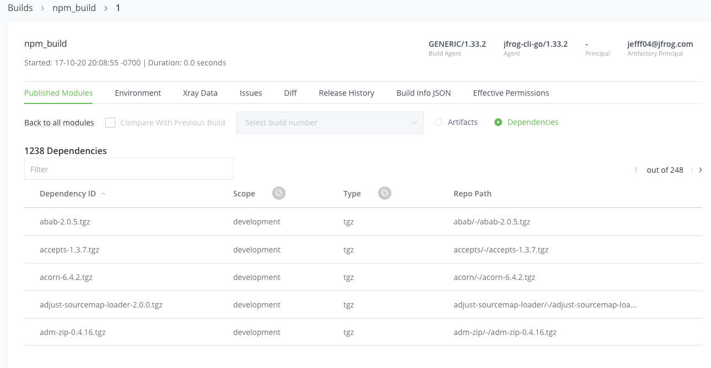Click the Type column filter icon

[385, 193]
